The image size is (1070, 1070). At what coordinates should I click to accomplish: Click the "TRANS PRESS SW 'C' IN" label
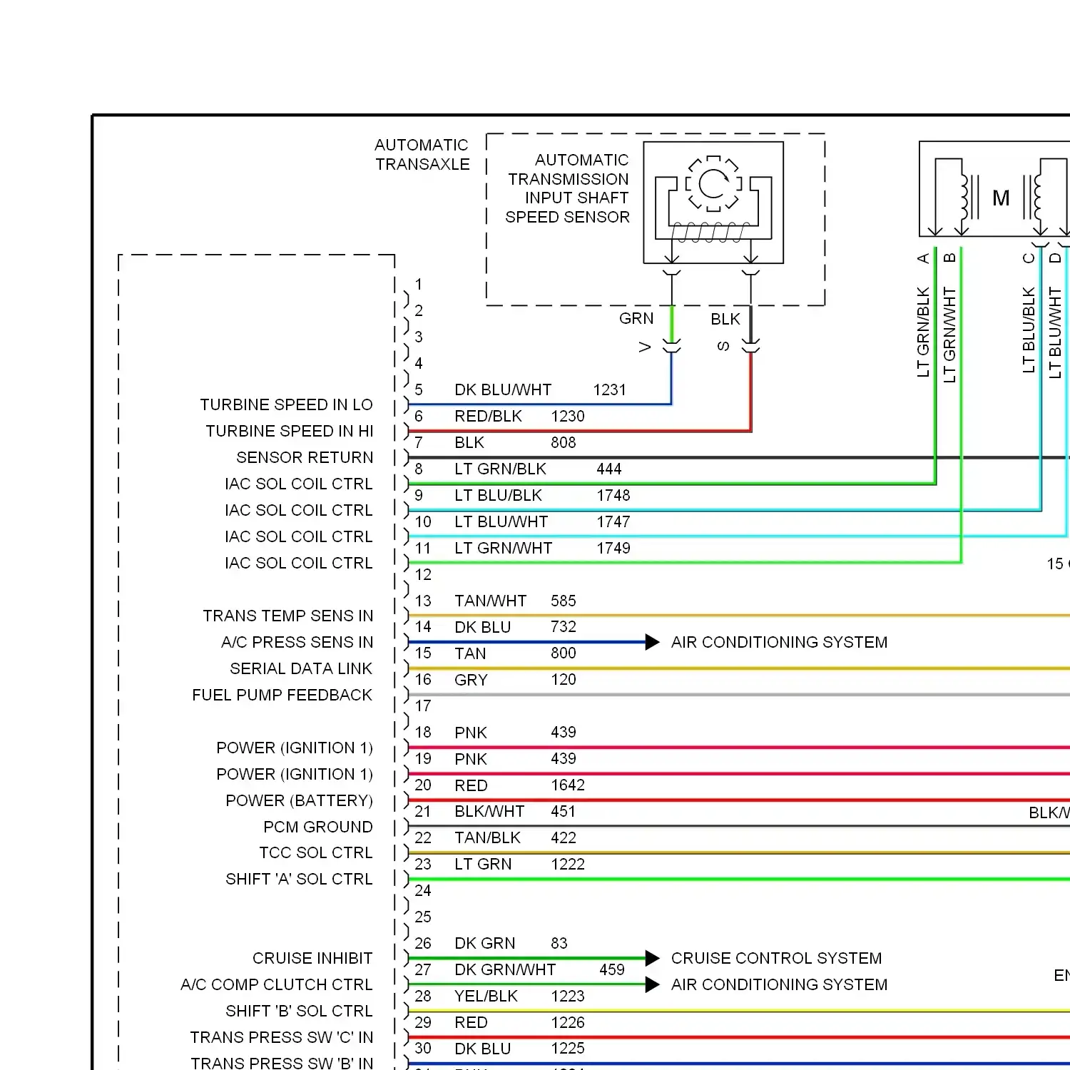[281, 1037]
